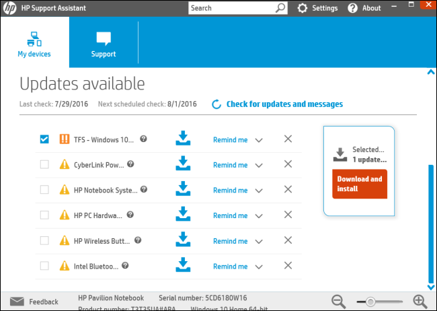Click the yellow warning icon on CyberLink row
The height and width of the screenshot is (311, 437).
(x=65, y=164)
